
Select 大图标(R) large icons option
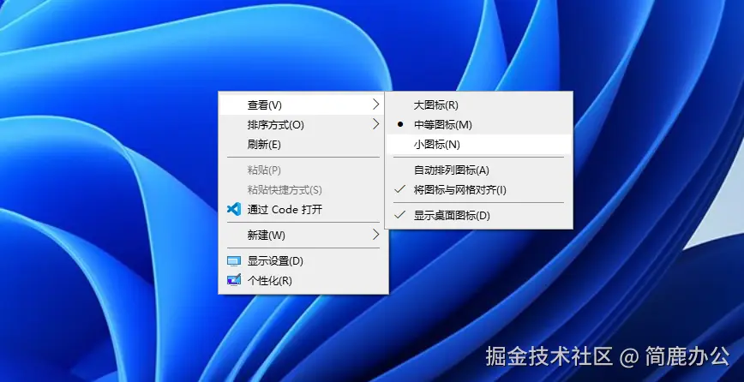[478, 104]
